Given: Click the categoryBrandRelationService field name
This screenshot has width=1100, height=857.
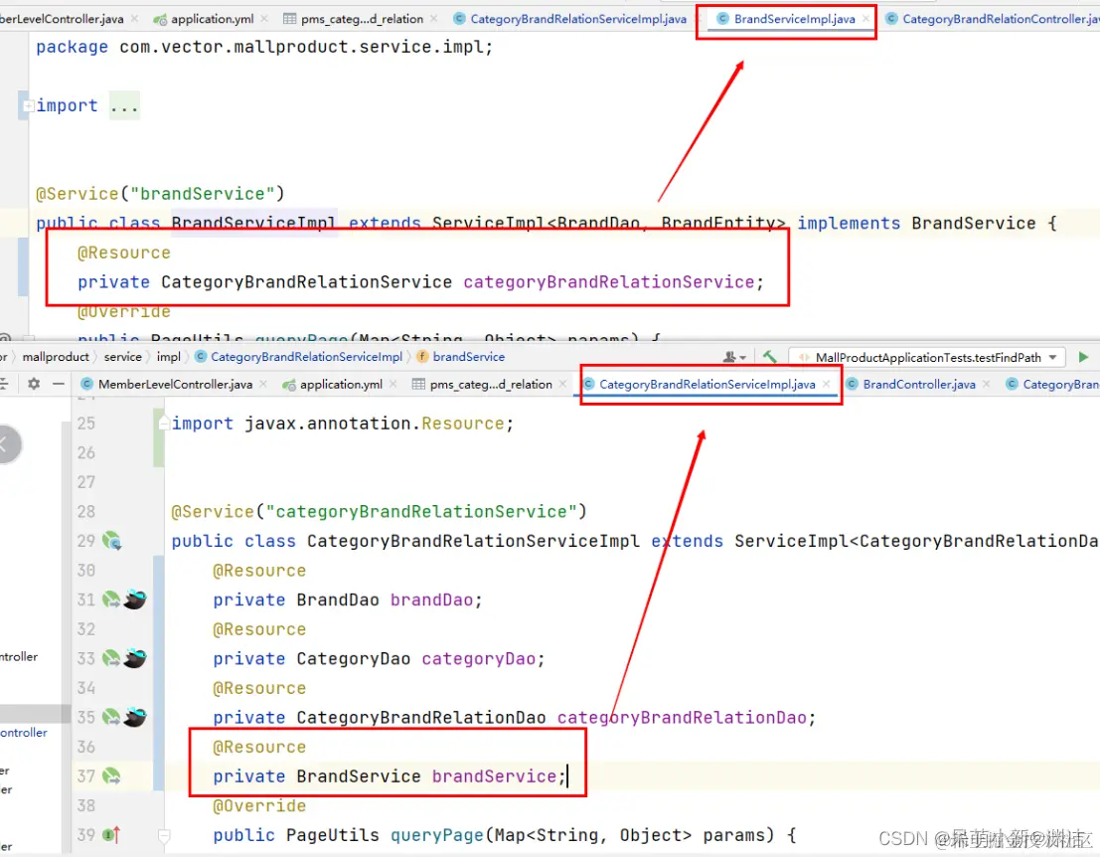Looking at the screenshot, I should [x=609, y=282].
